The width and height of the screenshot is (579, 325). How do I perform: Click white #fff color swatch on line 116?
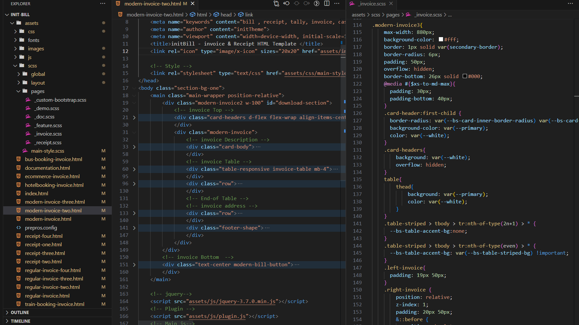tap(441, 39)
